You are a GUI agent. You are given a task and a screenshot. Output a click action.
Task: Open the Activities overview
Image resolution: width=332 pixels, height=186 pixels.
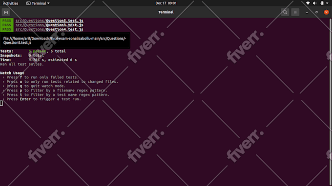point(10,3)
